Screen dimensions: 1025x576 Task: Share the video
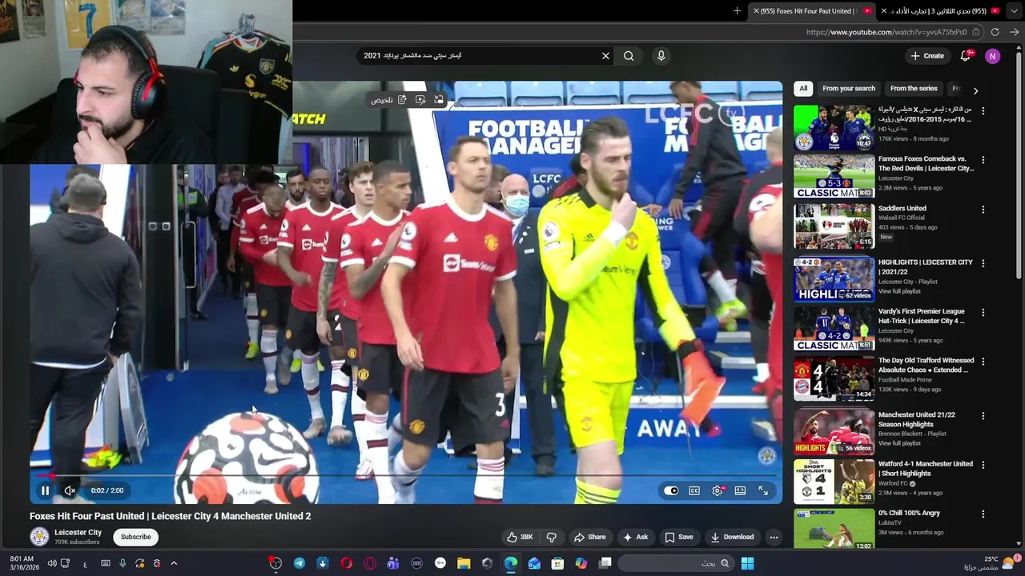[590, 537]
